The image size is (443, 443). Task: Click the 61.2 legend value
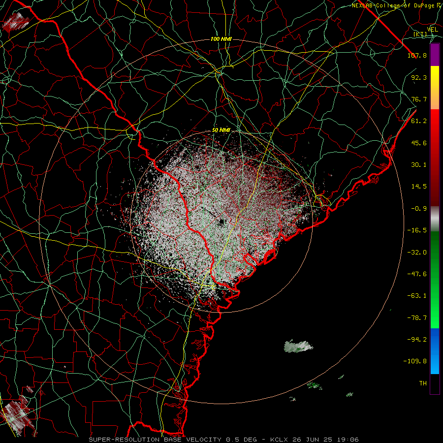coord(419,121)
